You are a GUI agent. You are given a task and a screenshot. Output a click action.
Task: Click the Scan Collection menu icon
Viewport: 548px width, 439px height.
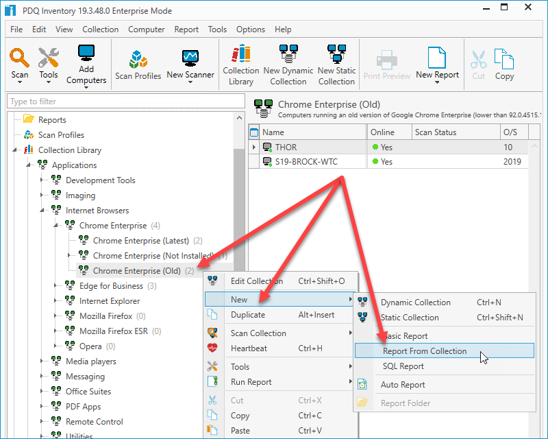212,333
